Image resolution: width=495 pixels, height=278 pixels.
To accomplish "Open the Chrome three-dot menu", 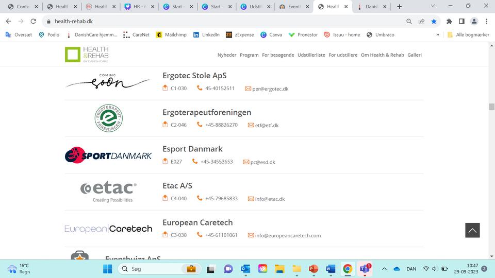I will pos(486,22).
